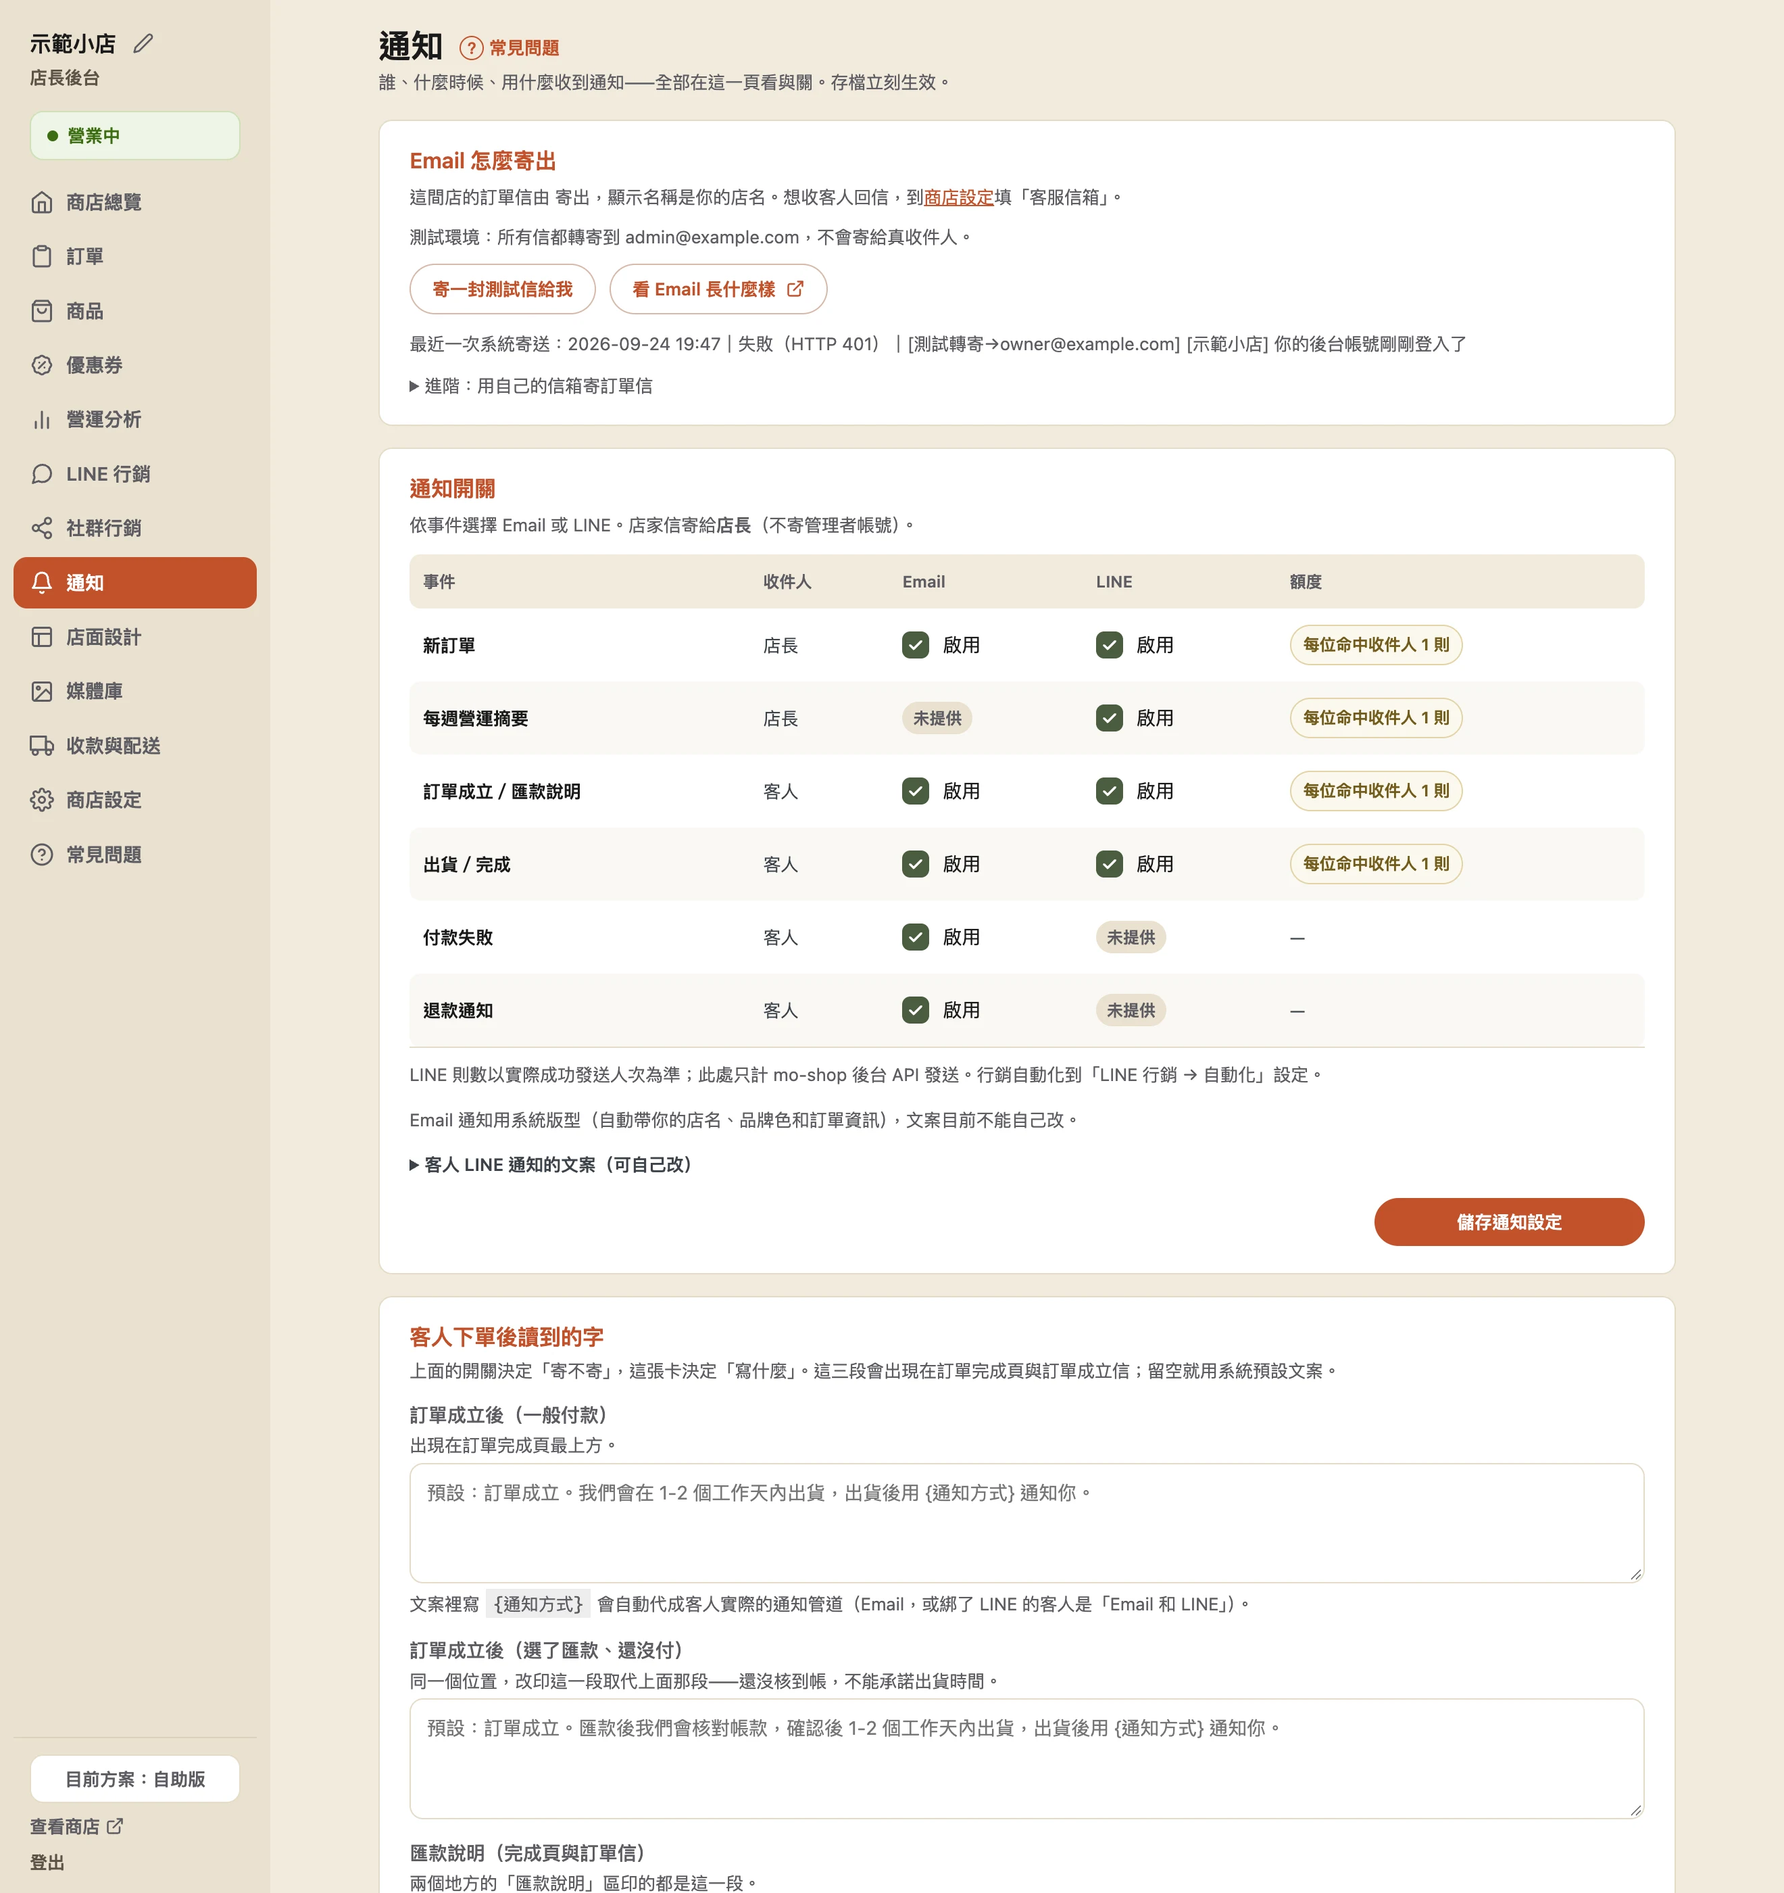Click the 媒體庫 image icon
This screenshot has width=1784, height=1893.
click(42, 690)
